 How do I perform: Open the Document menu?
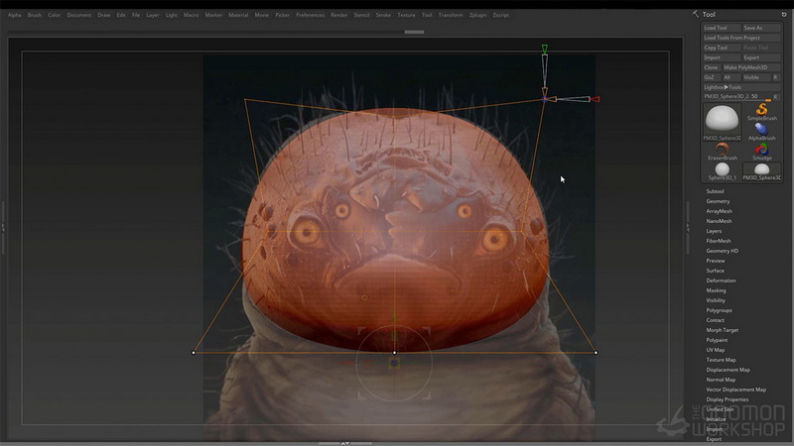point(79,15)
